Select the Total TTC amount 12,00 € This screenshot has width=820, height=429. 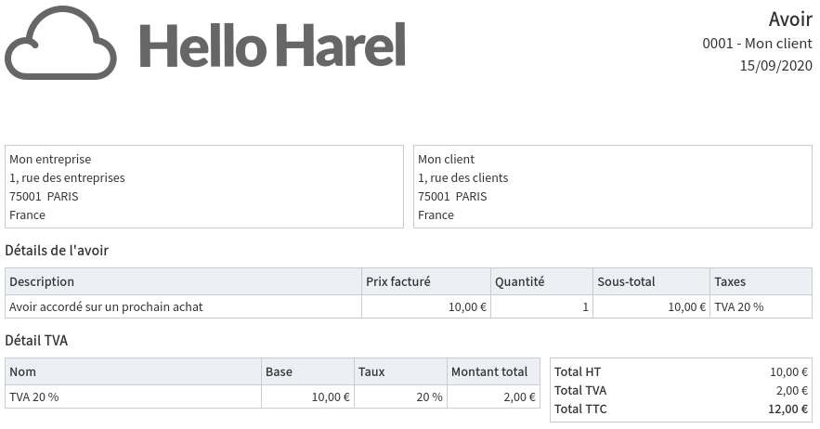point(788,409)
